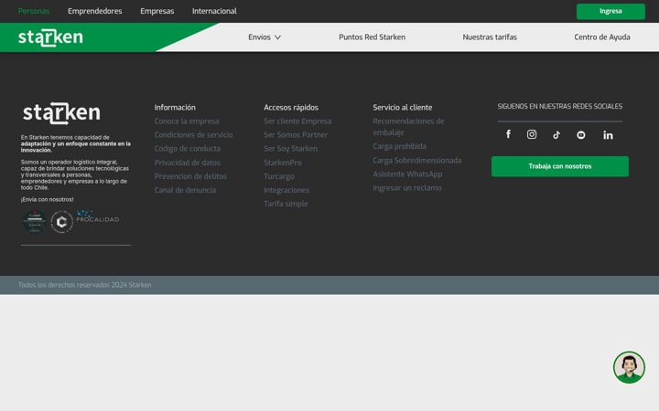Click the Starken logo in header
This screenshot has width=659, height=411.
pos(50,37)
